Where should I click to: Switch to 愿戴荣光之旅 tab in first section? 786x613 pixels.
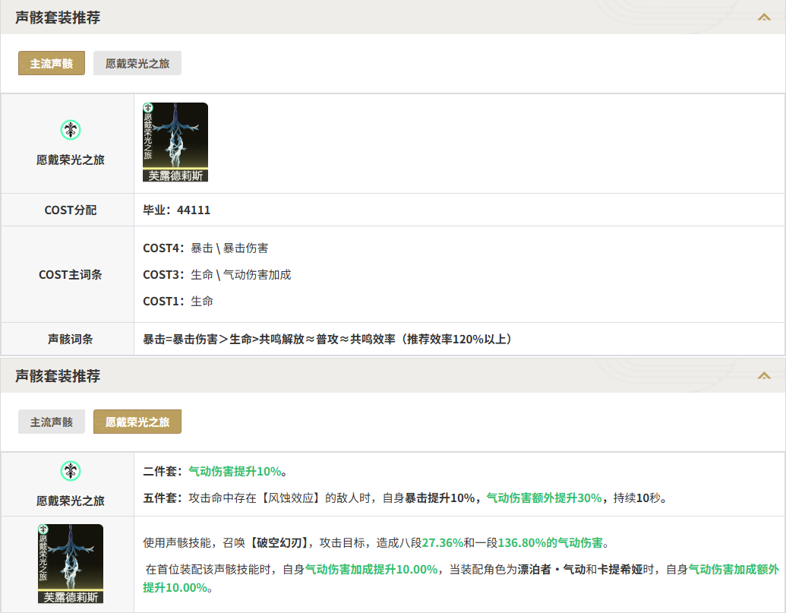137,63
